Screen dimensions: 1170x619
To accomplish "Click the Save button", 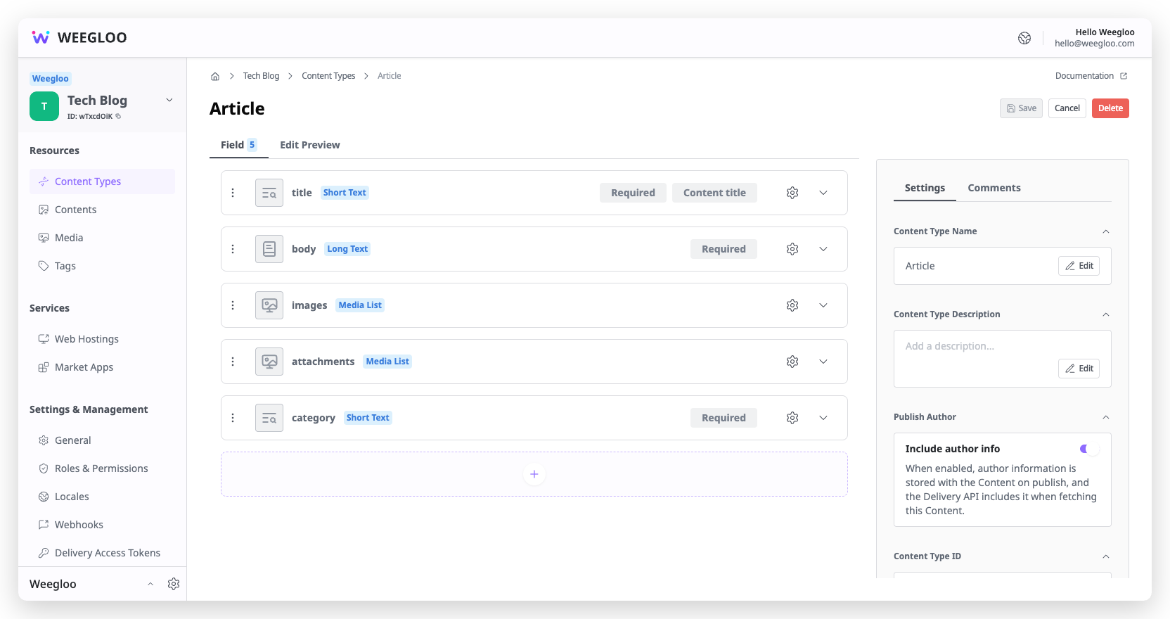I will tap(1021, 108).
